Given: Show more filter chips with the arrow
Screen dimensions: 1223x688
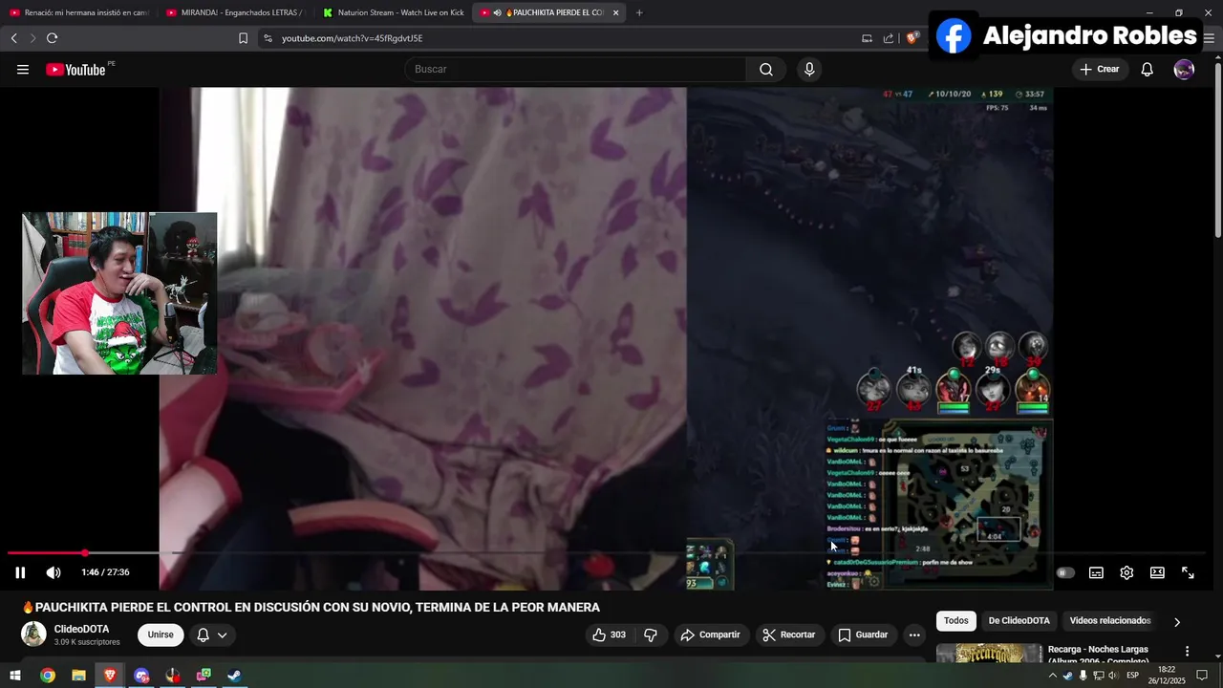Looking at the screenshot, I should (x=1177, y=622).
